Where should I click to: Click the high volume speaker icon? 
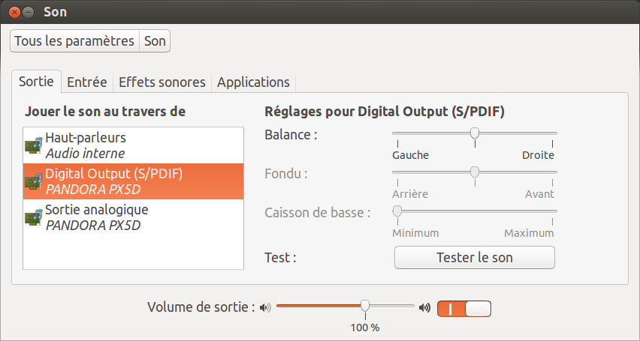(425, 307)
